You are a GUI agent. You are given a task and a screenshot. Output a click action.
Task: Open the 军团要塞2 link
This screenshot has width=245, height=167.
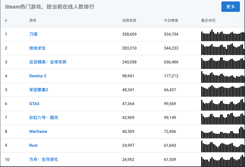point(39,90)
